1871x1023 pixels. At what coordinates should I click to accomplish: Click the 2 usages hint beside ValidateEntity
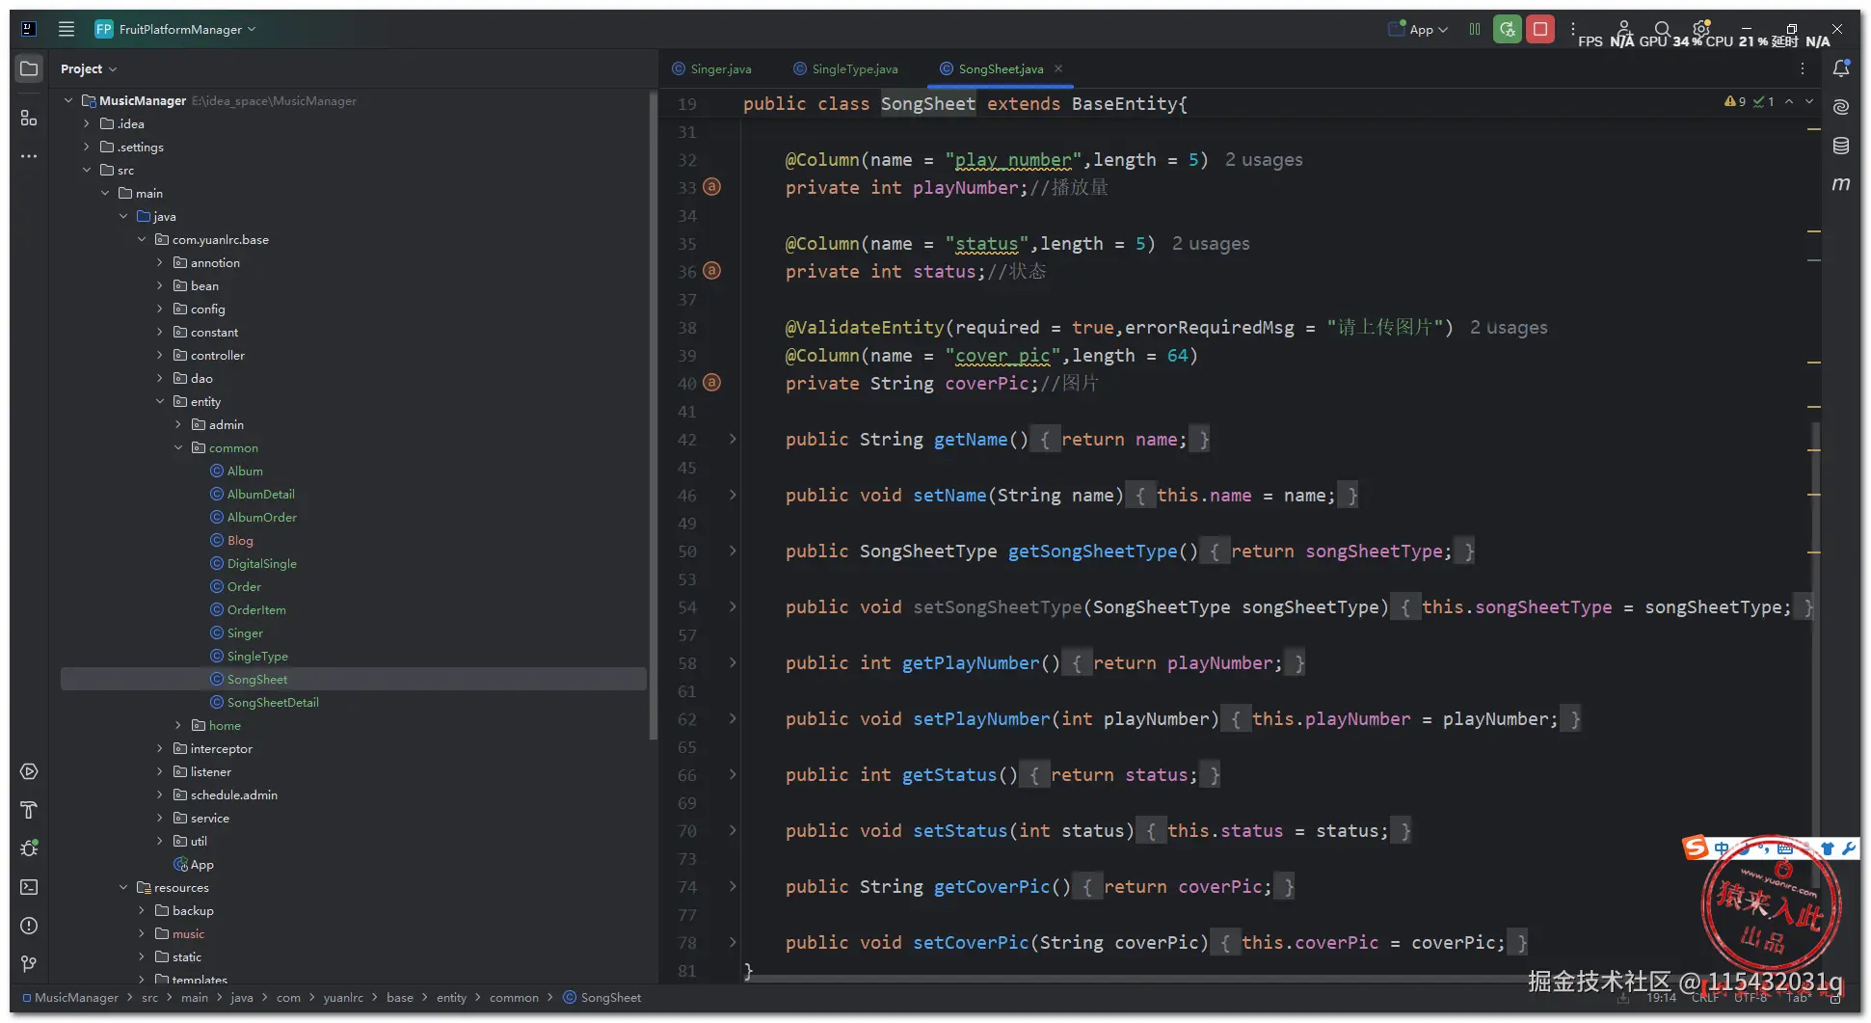pos(1509,328)
